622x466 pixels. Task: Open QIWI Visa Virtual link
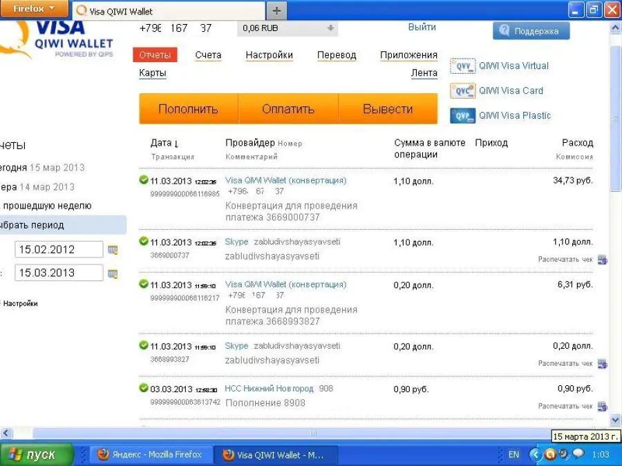[513, 66]
